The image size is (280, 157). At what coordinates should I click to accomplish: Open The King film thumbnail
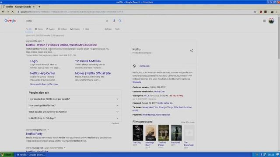(x=138, y=133)
